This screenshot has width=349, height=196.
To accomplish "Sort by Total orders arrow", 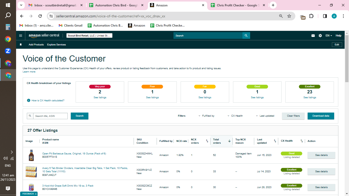I will pos(229,141).
